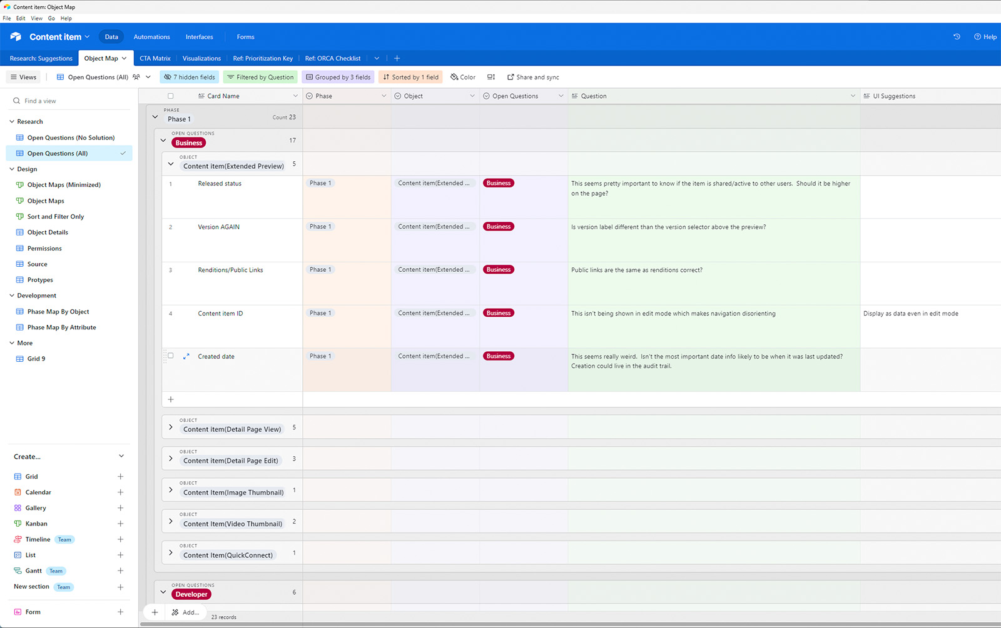The width and height of the screenshot is (1001, 628).
Task: Add a new section with plus
Action: 120,587
